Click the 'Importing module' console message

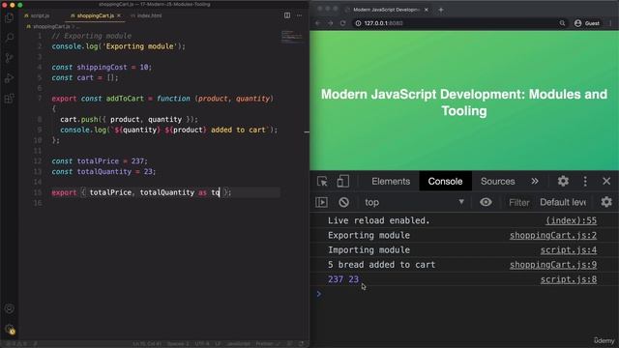click(368, 249)
